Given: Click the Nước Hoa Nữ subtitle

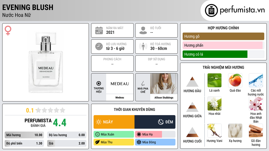Looking at the screenshot, I should (x=17, y=15).
